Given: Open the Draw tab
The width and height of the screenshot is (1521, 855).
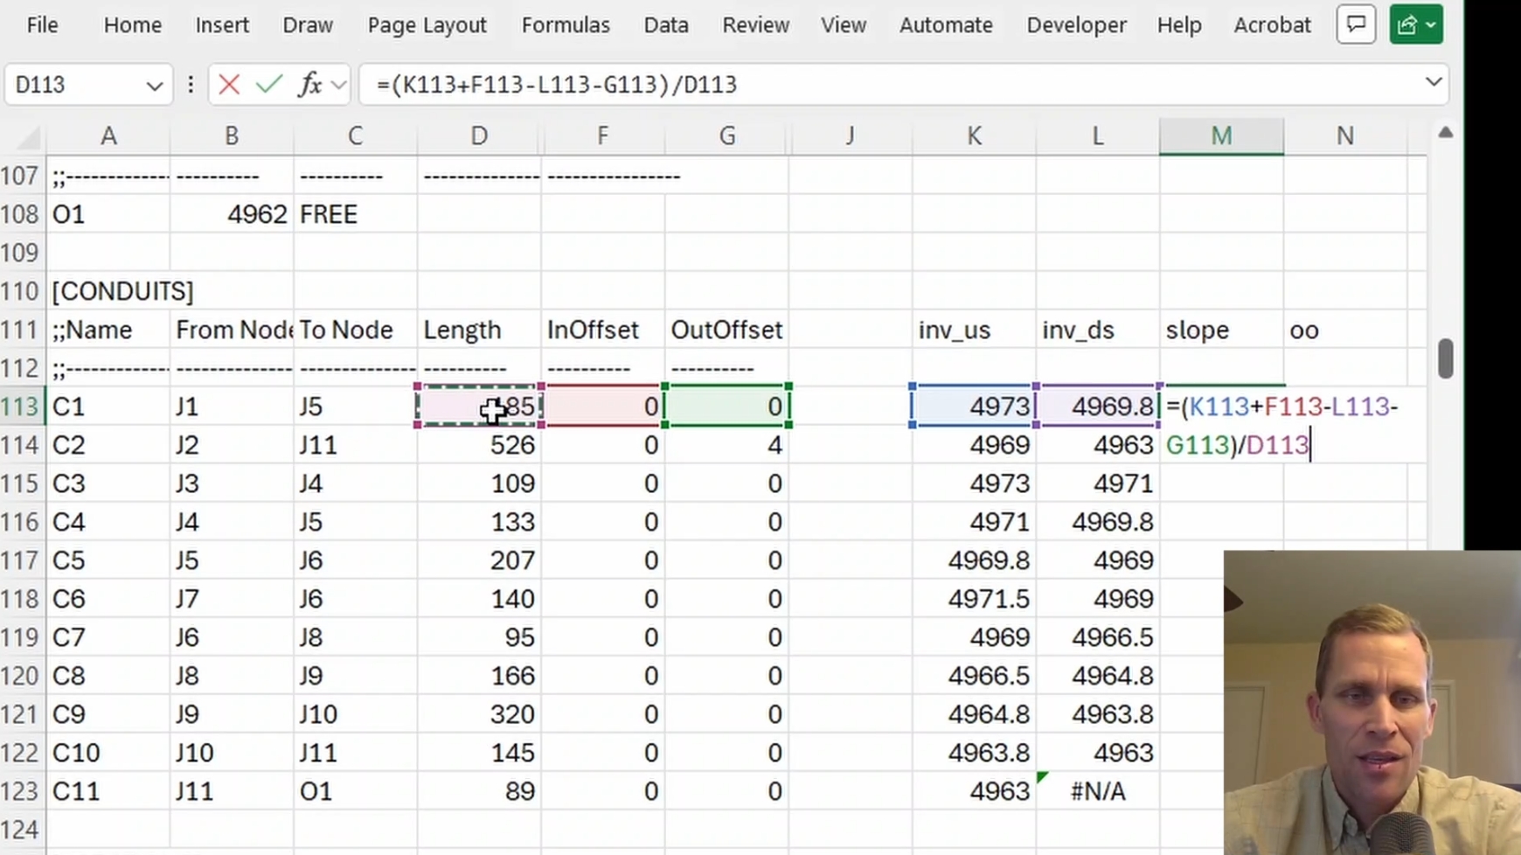Looking at the screenshot, I should 308,25.
